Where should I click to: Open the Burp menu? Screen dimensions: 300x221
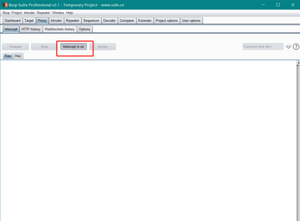click(x=6, y=13)
